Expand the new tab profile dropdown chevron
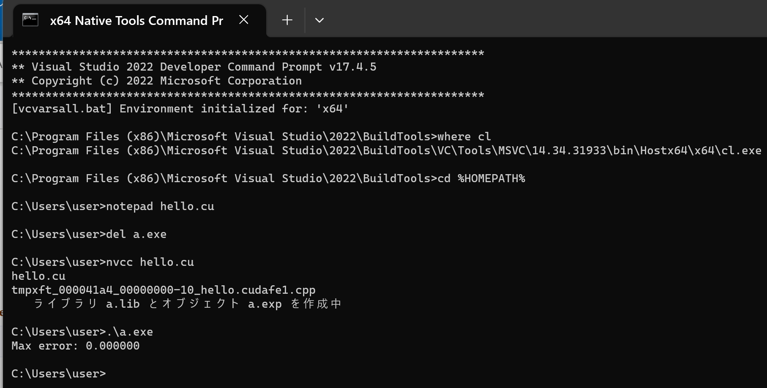 click(319, 20)
